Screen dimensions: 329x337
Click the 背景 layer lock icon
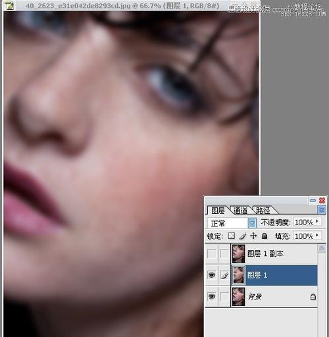[x=313, y=297]
